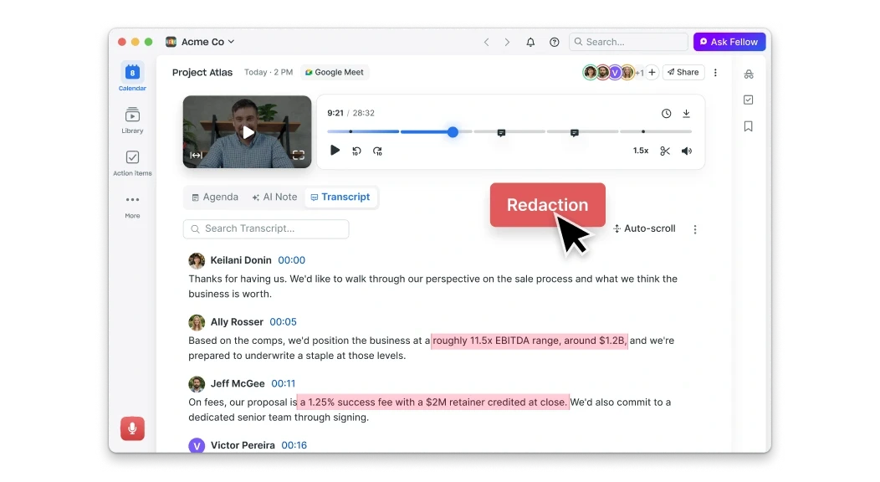Switch to the AI Note tab
The height and width of the screenshot is (482, 880).
coord(274,197)
